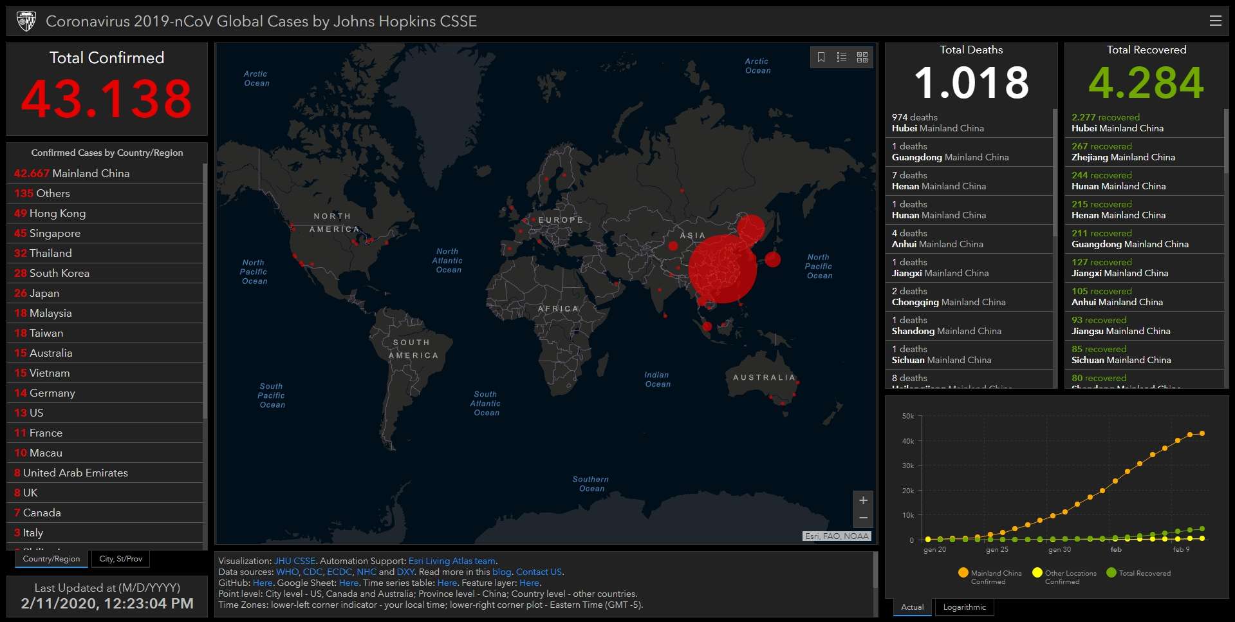Click 4 deaths Anhui entry

[969, 238]
